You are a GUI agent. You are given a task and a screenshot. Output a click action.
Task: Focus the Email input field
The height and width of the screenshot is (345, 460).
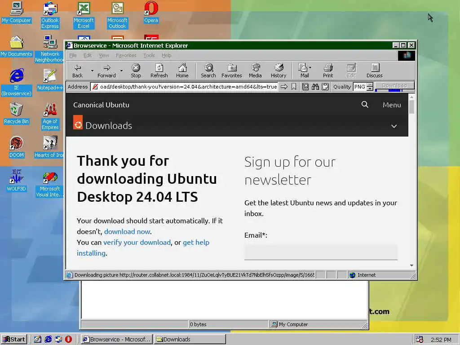(321, 252)
